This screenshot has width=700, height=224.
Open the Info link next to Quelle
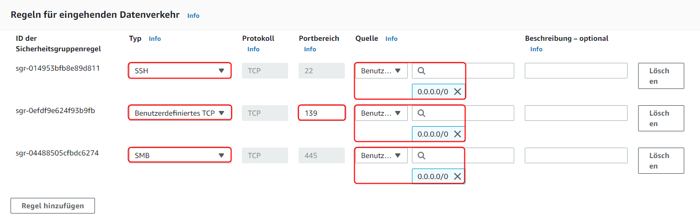[391, 39]
